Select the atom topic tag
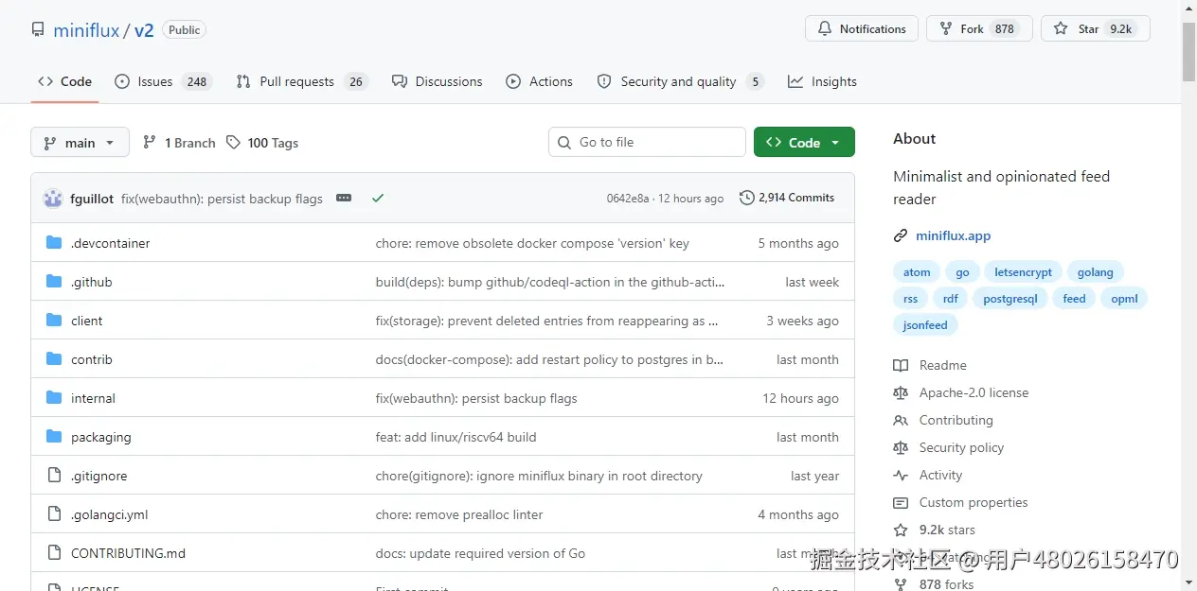The width and height of the screenshot is (1197, 591). (x=917, y=272)
